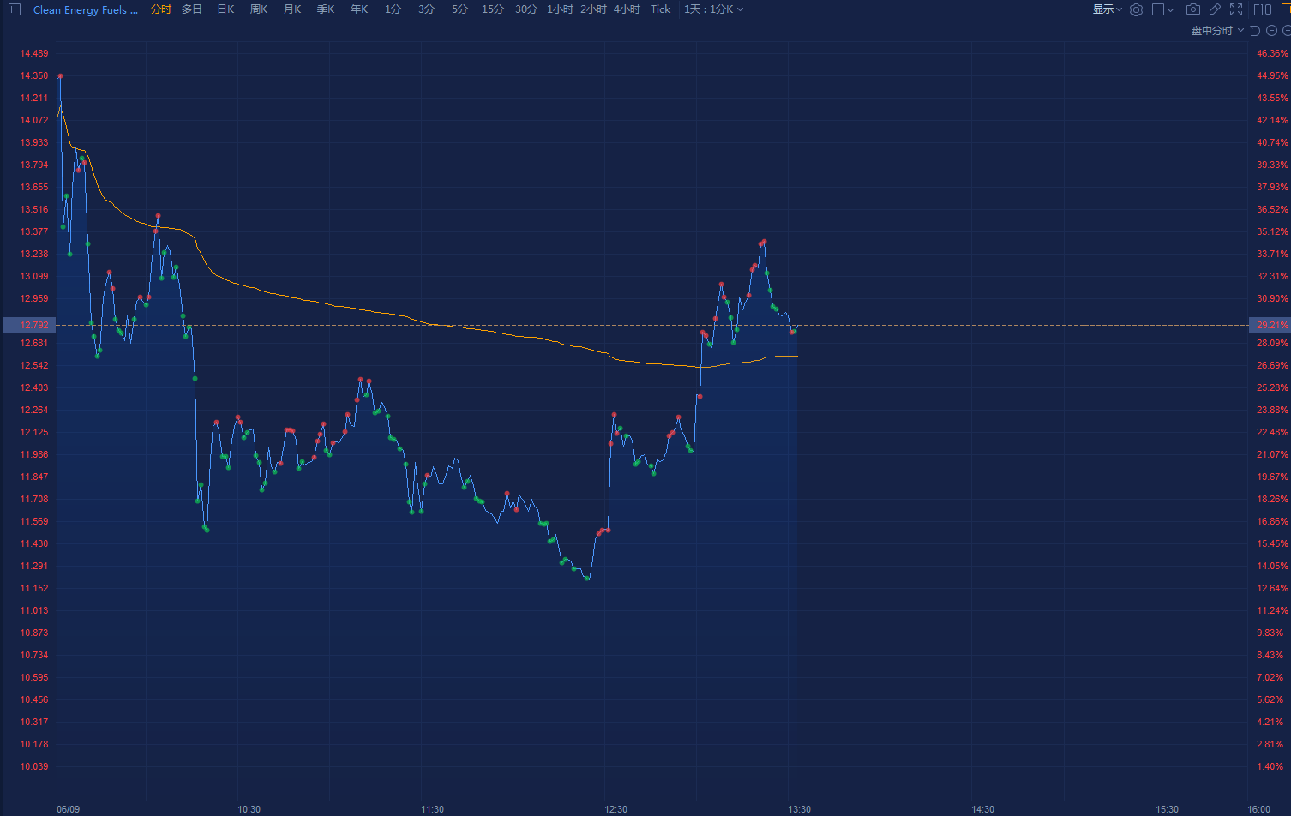Click the red afternoon peak marker near 13.3
The image size is (1291, 816).
point(763,242)
